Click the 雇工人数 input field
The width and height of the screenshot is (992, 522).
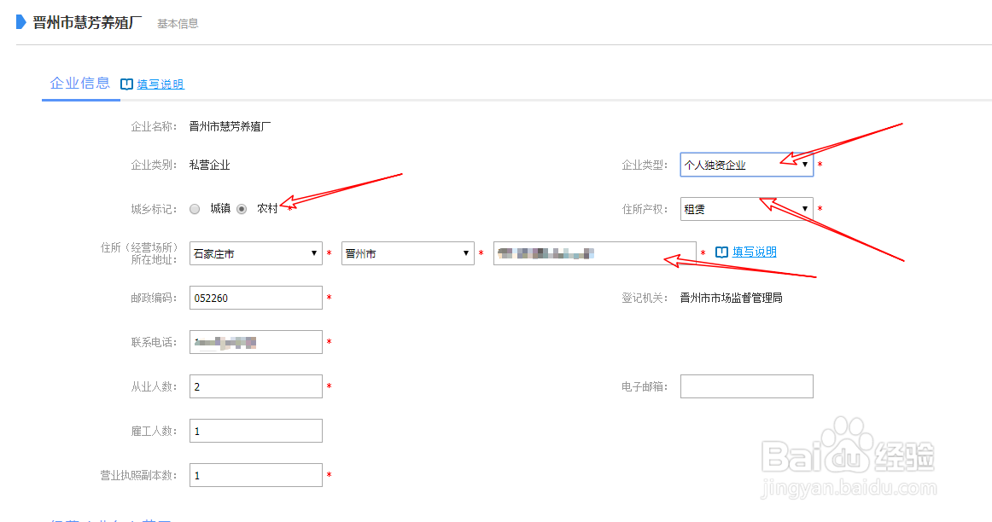(x=255, y=431)
